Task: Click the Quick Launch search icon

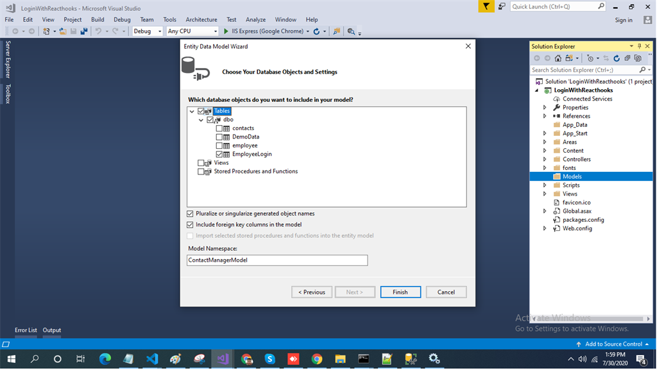Action: (601, 6)
